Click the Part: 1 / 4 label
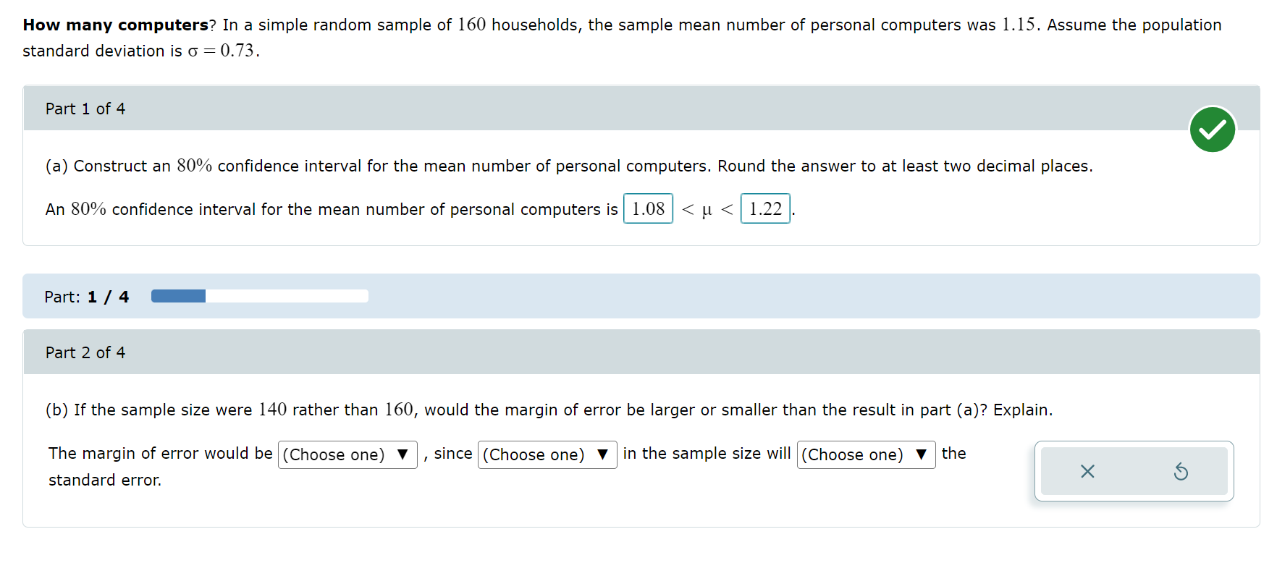This screenshot has height=563, width=1277. coord(86,296)
